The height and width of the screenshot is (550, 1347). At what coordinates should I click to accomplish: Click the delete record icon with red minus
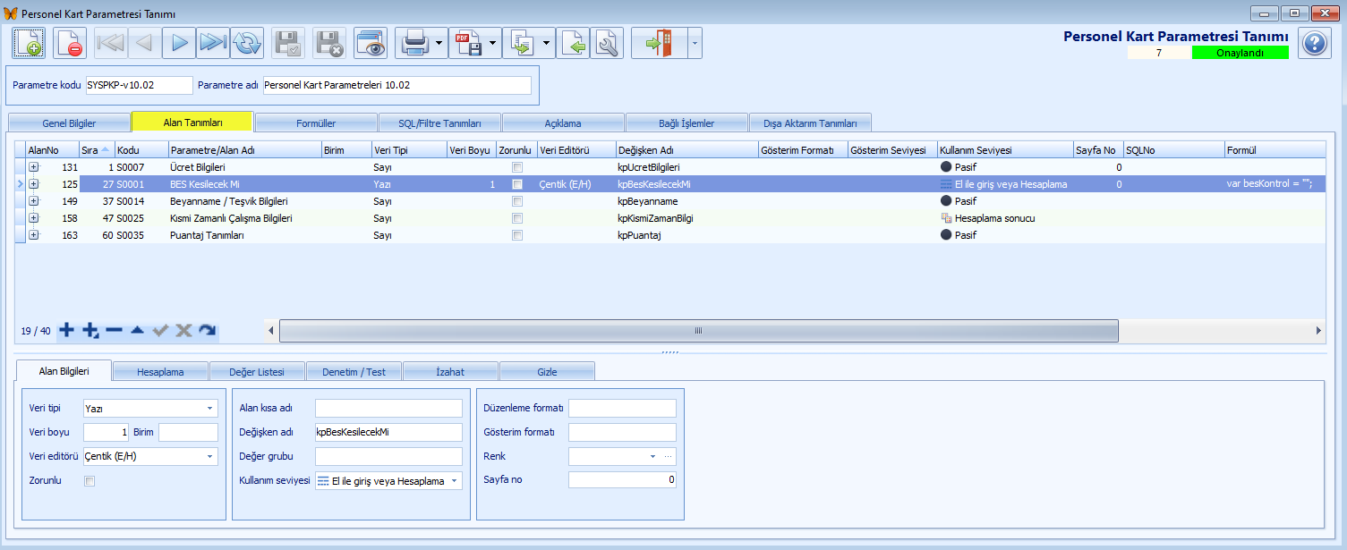pos(70,43)
